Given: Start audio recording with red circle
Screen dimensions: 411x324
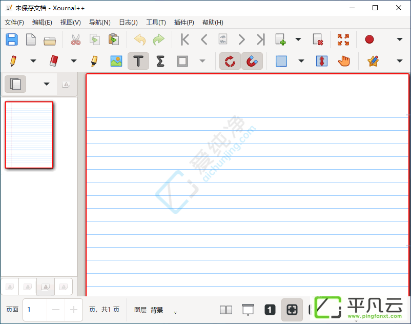Looking at the screenshot, I should click(x=369, y=39).
